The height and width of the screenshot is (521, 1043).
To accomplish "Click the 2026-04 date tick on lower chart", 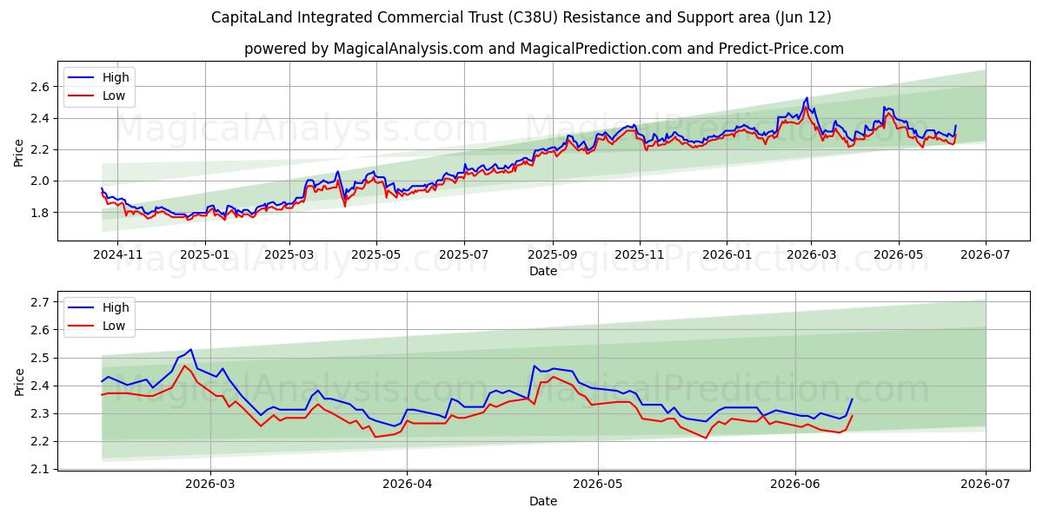I will point(408,485).
